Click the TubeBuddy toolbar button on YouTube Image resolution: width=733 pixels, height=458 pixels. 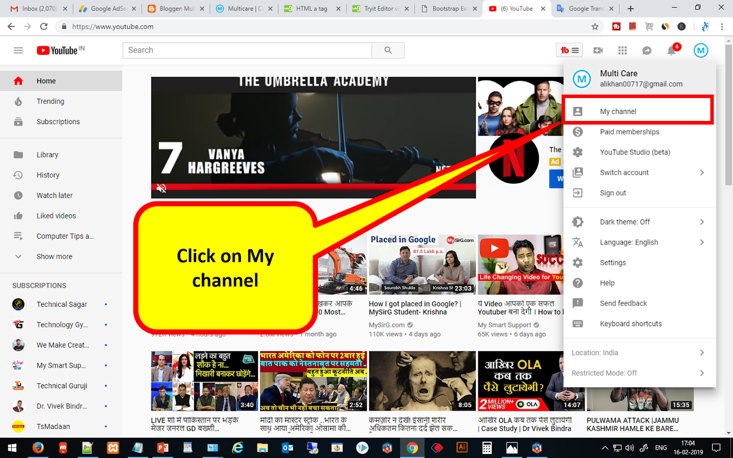point(569,50)
